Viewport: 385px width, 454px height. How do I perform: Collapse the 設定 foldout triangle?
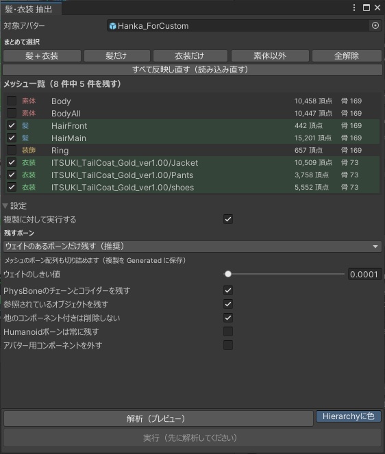(5, 206)
